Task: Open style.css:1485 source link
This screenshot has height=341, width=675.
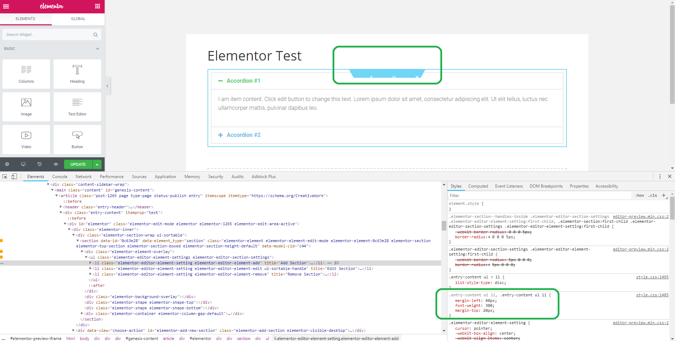Action: [x=652, y=295]
